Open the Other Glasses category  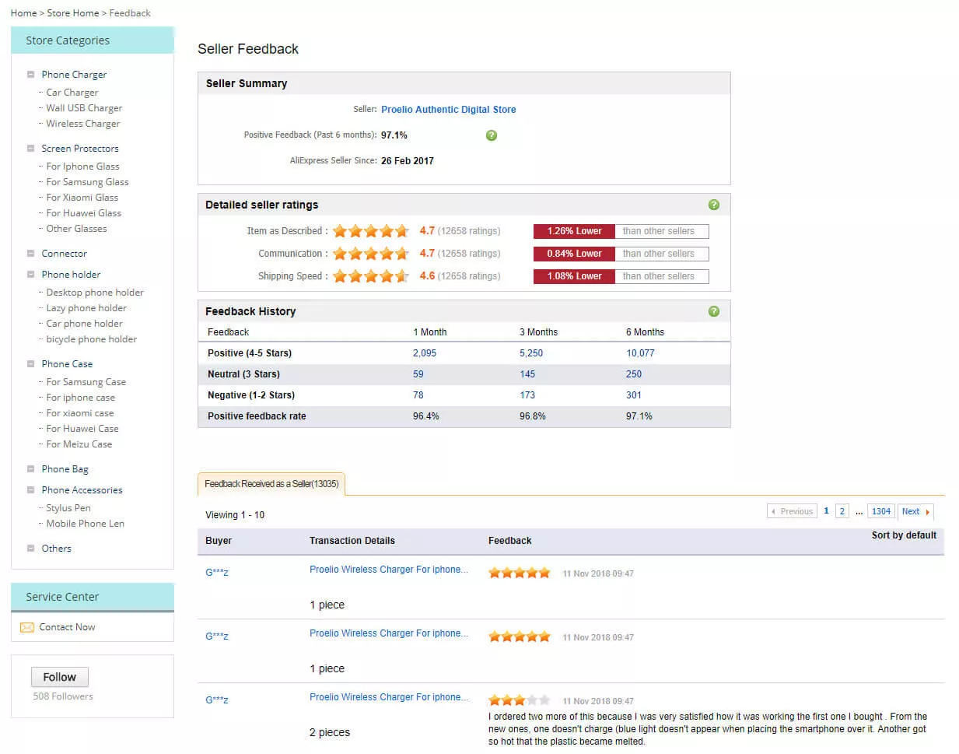point(76,229)
